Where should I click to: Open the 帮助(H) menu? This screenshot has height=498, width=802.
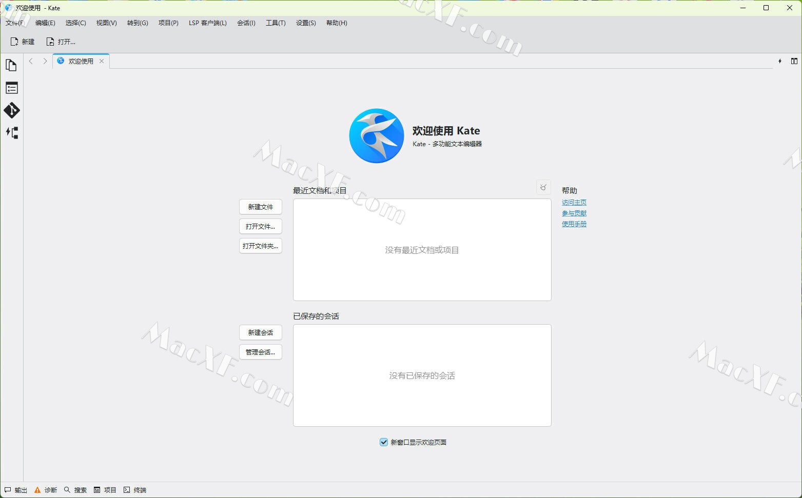coord(337,23)
